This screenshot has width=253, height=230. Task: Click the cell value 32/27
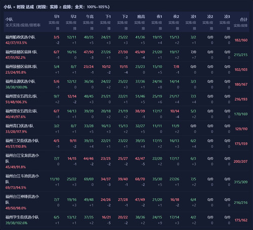(x=140, y=126)
